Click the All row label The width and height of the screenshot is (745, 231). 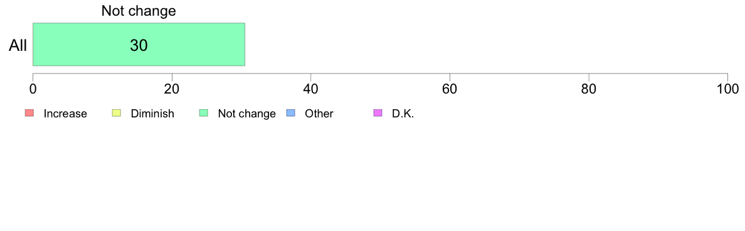(x=18, y=46)
